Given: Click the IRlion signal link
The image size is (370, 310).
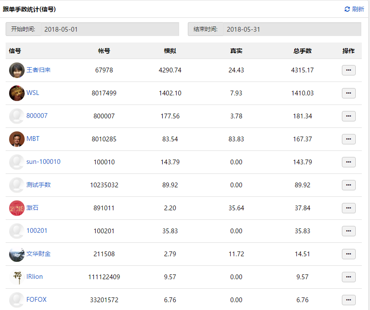Looking at the screenshot, I should 35,277.
